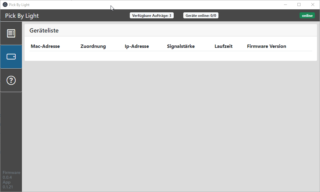The width and height of the screenshot is (320, 192).
Task: Click the Geräteliste panel heading
Action: (x=44, y=30)
